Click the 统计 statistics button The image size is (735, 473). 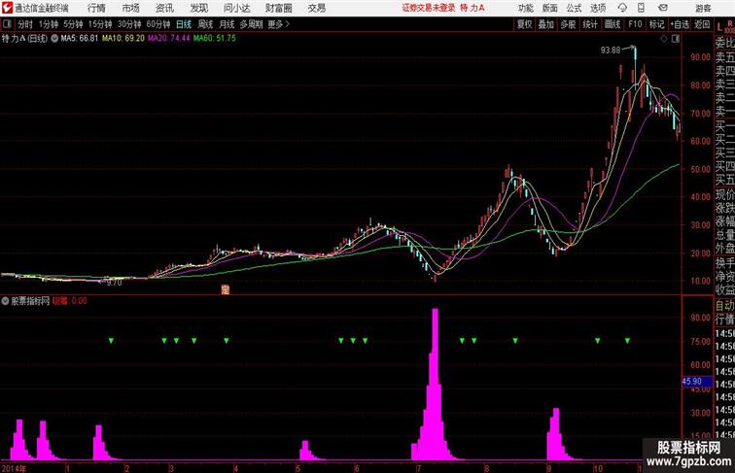pos(590,24)
